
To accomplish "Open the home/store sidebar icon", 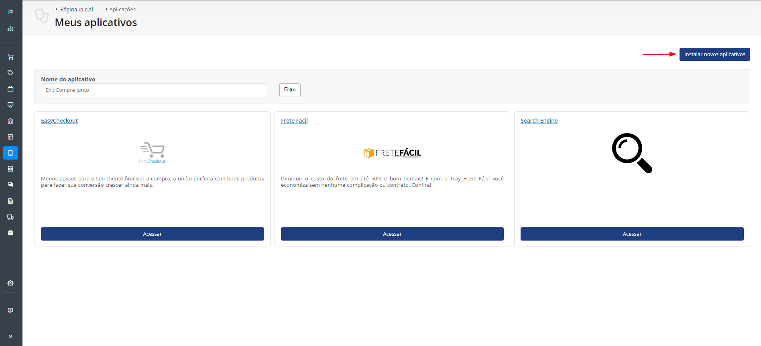I will click(x=10, y=121).
